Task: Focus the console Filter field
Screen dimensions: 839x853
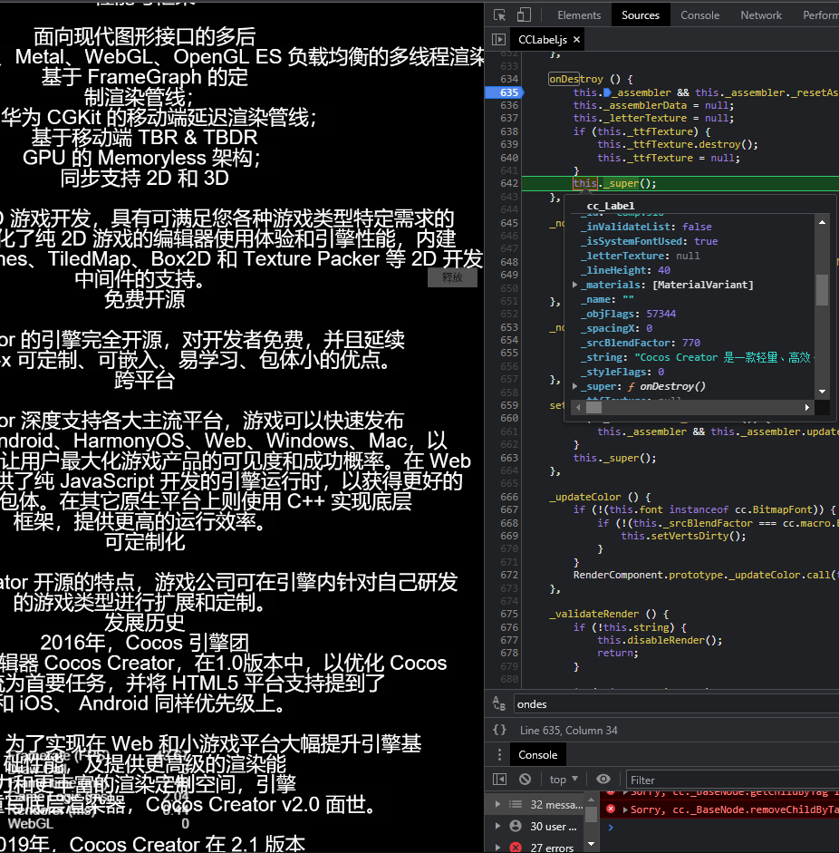Action: tap(732, 780)
